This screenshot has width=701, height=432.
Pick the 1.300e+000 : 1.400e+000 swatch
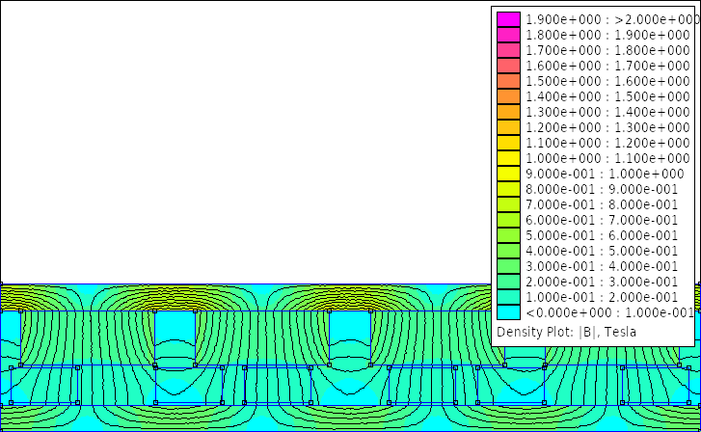coord(508,112)
